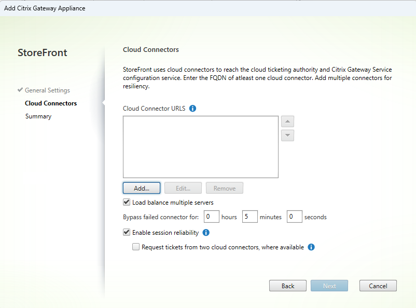
Task: Go to the Summary step
Action: (38, 116)
